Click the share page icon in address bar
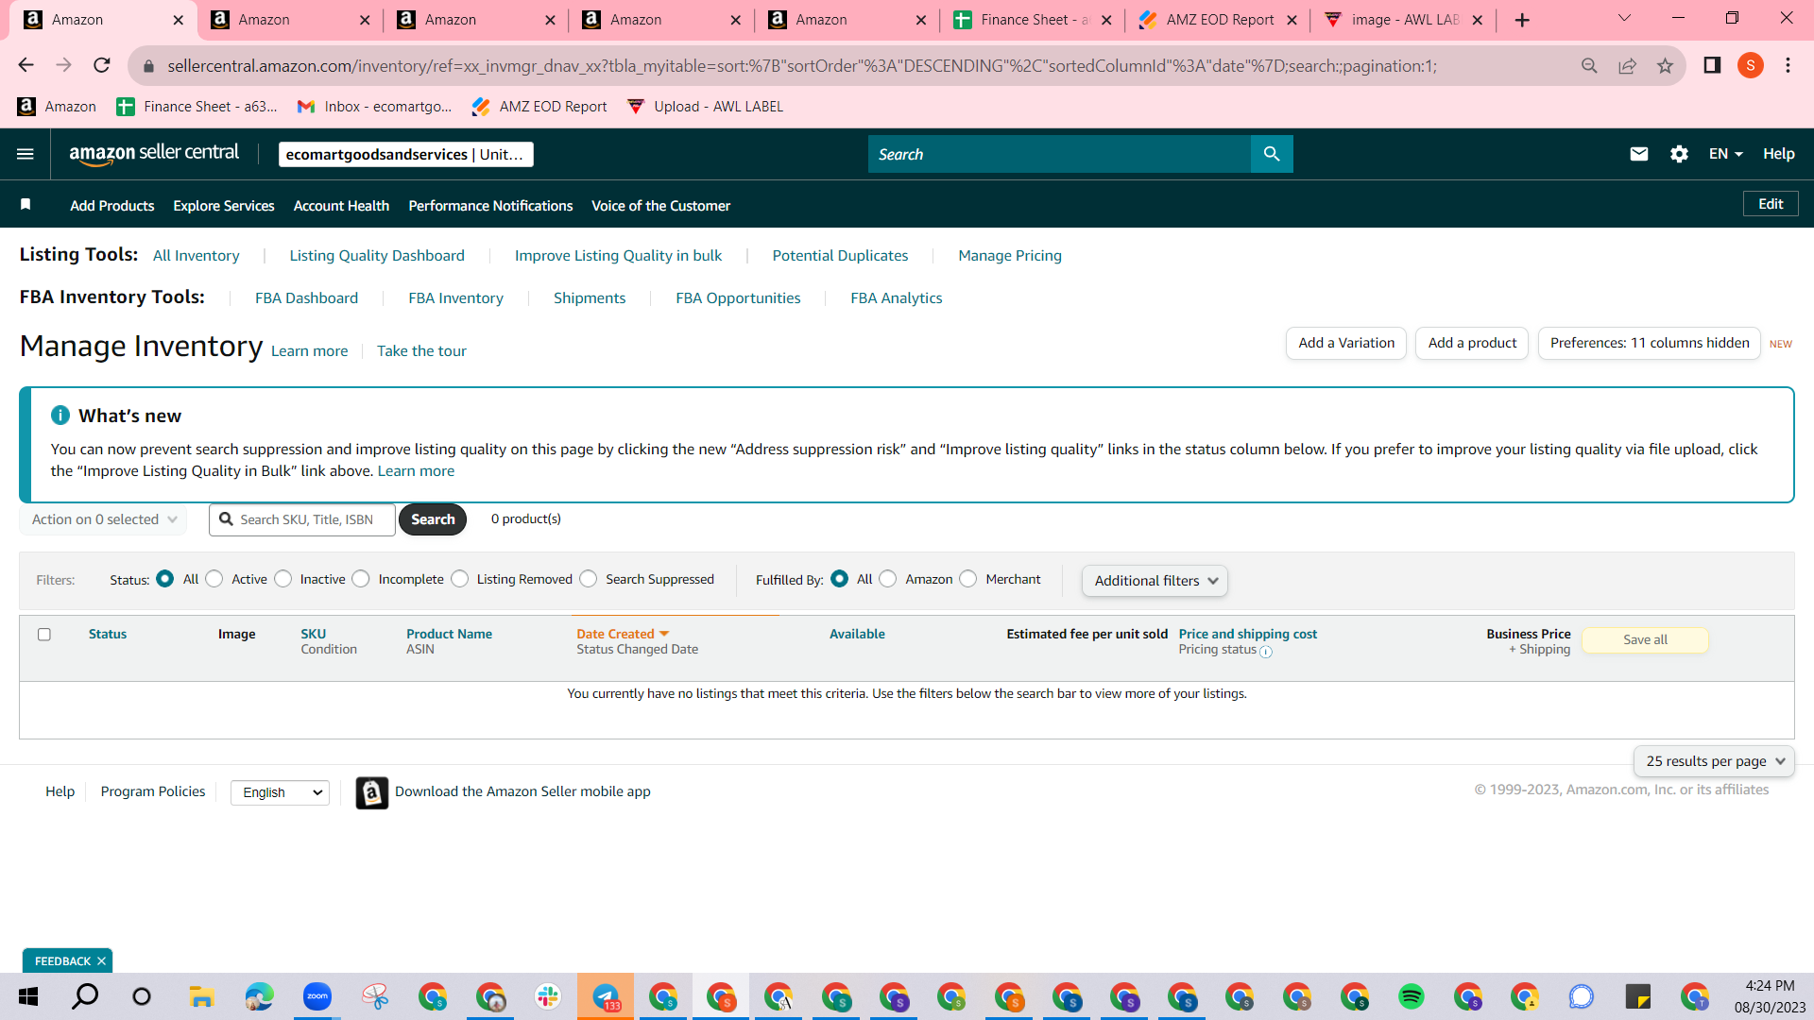1814x1020 pixels. click(x=1627, y=65)
